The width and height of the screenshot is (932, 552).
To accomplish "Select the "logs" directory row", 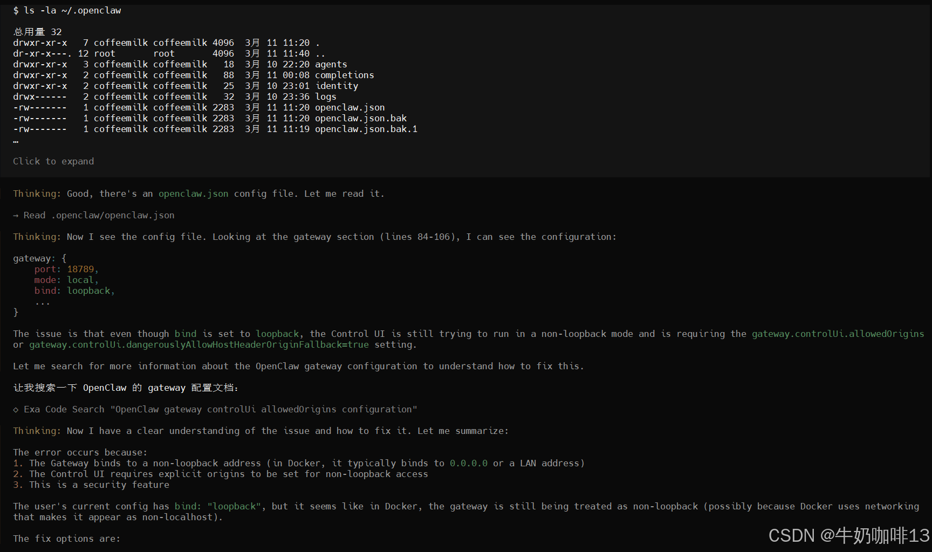I will 175,96.
